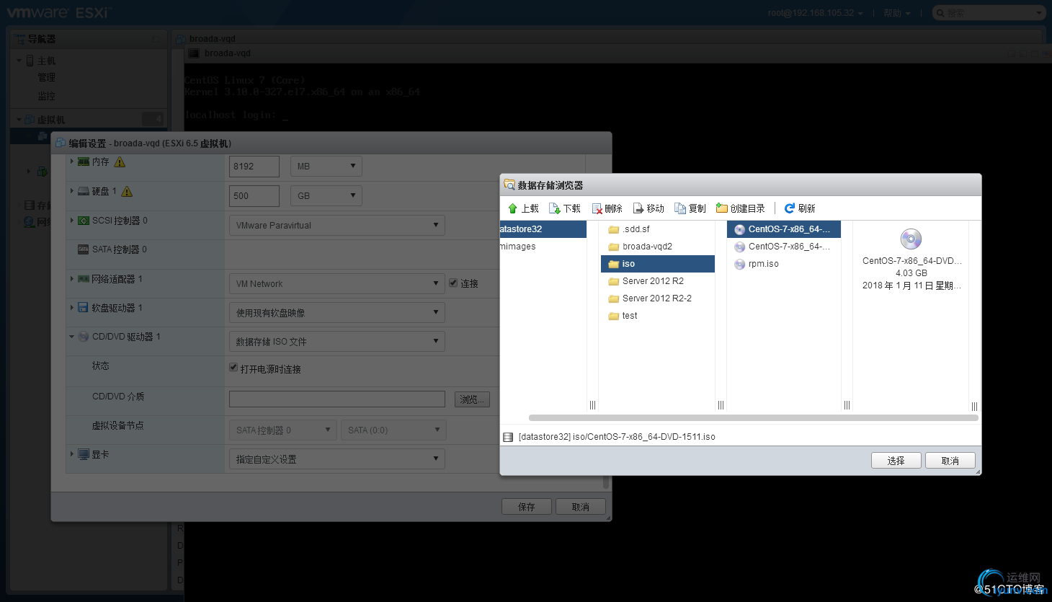The image size is (1052, 602).
Task: Expand the Memory settings row
Action: tap(72, 161)
